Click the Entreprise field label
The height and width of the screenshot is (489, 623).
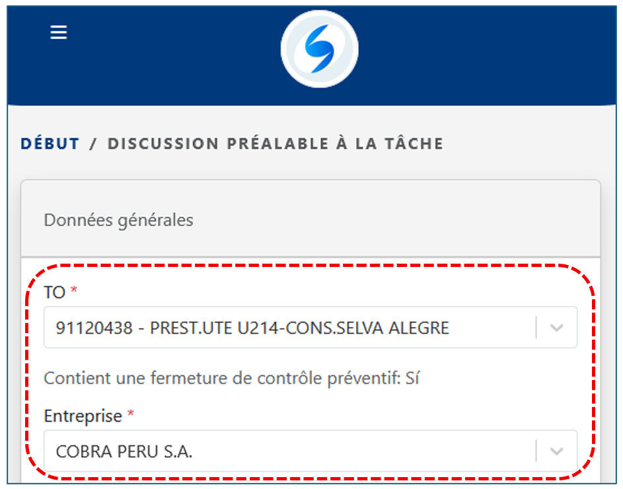click(x=83, y=416)
